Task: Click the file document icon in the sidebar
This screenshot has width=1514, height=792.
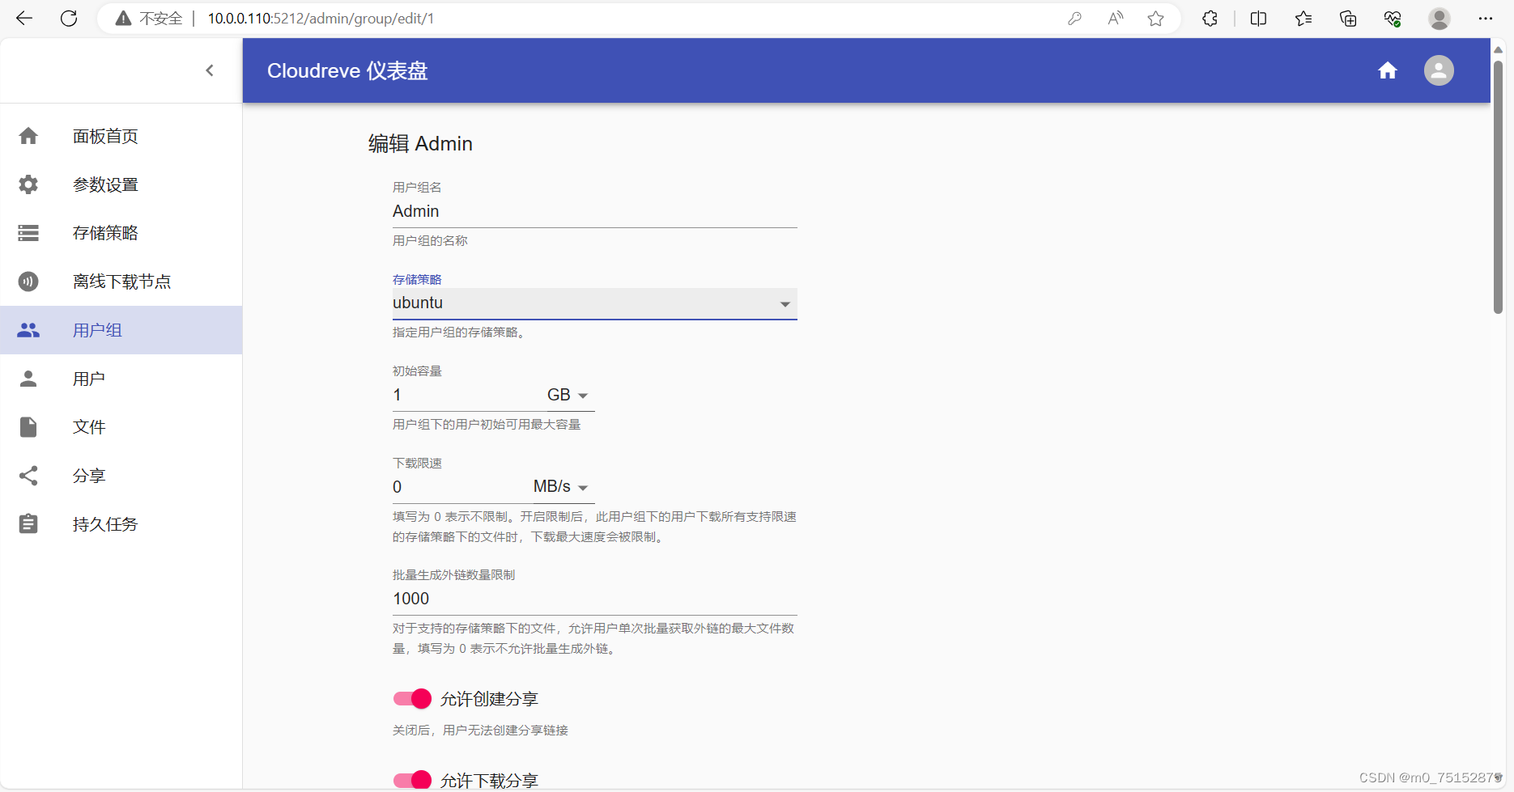Action: pos(28,427)
